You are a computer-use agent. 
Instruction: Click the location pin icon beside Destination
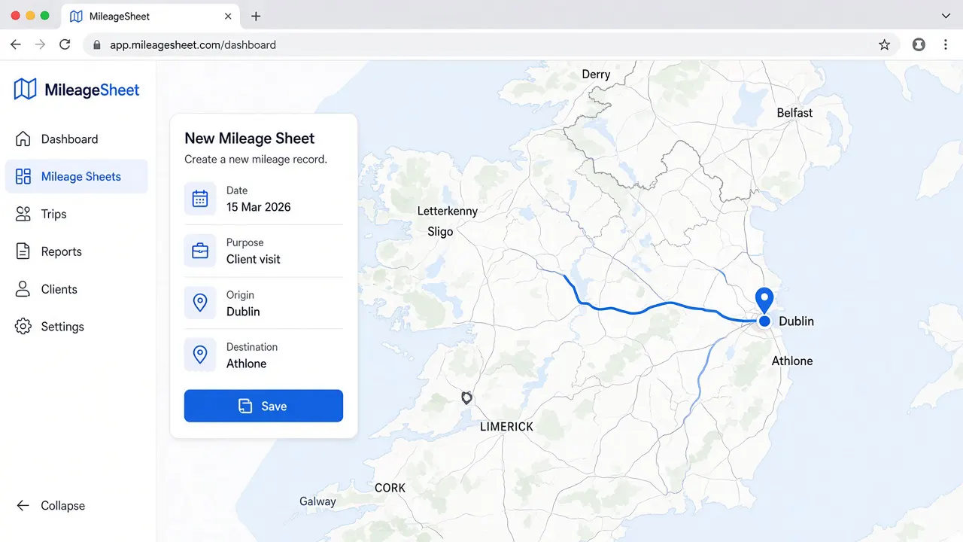(x=200, y=355)
